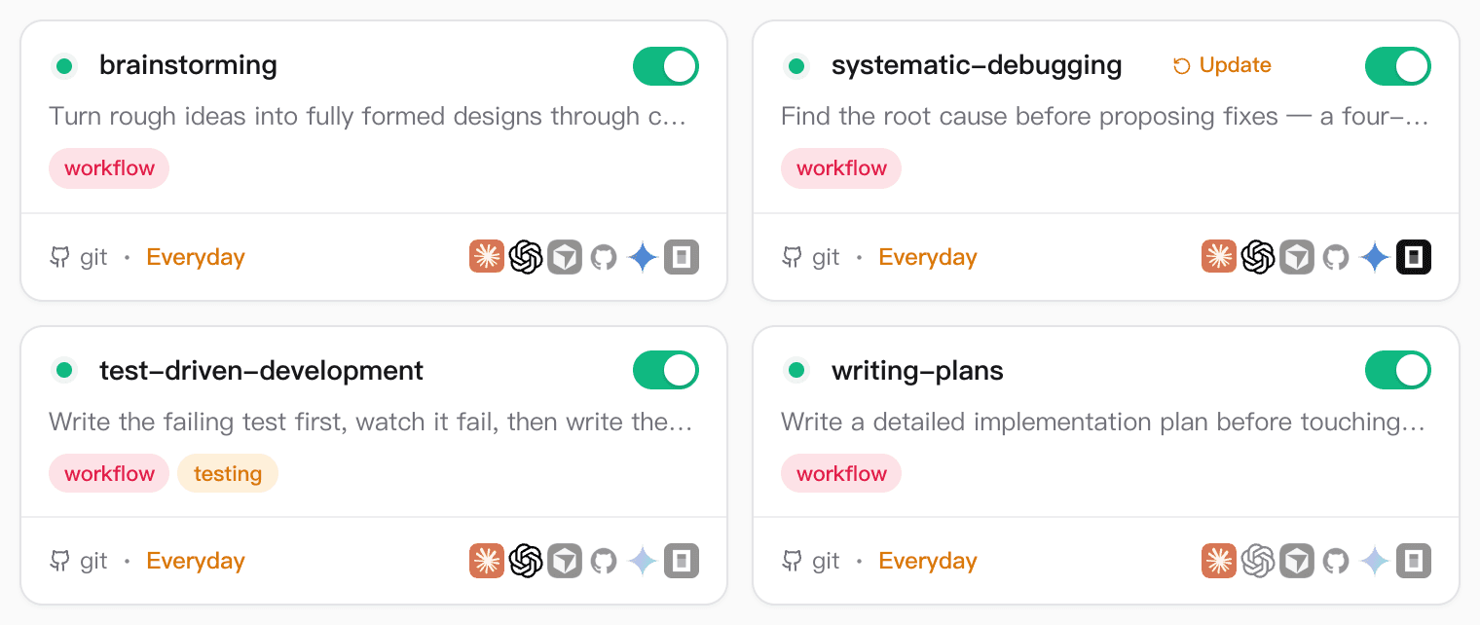Image resolution: width=1480 pixels, height=625 pixels.
Task: Disable the brainstorming skill toggle
Action: 666,66
